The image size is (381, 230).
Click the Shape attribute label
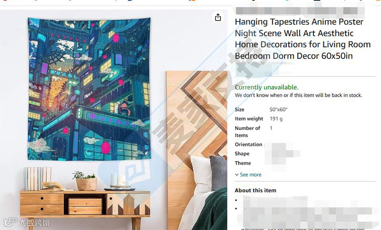tap(242, 154)
